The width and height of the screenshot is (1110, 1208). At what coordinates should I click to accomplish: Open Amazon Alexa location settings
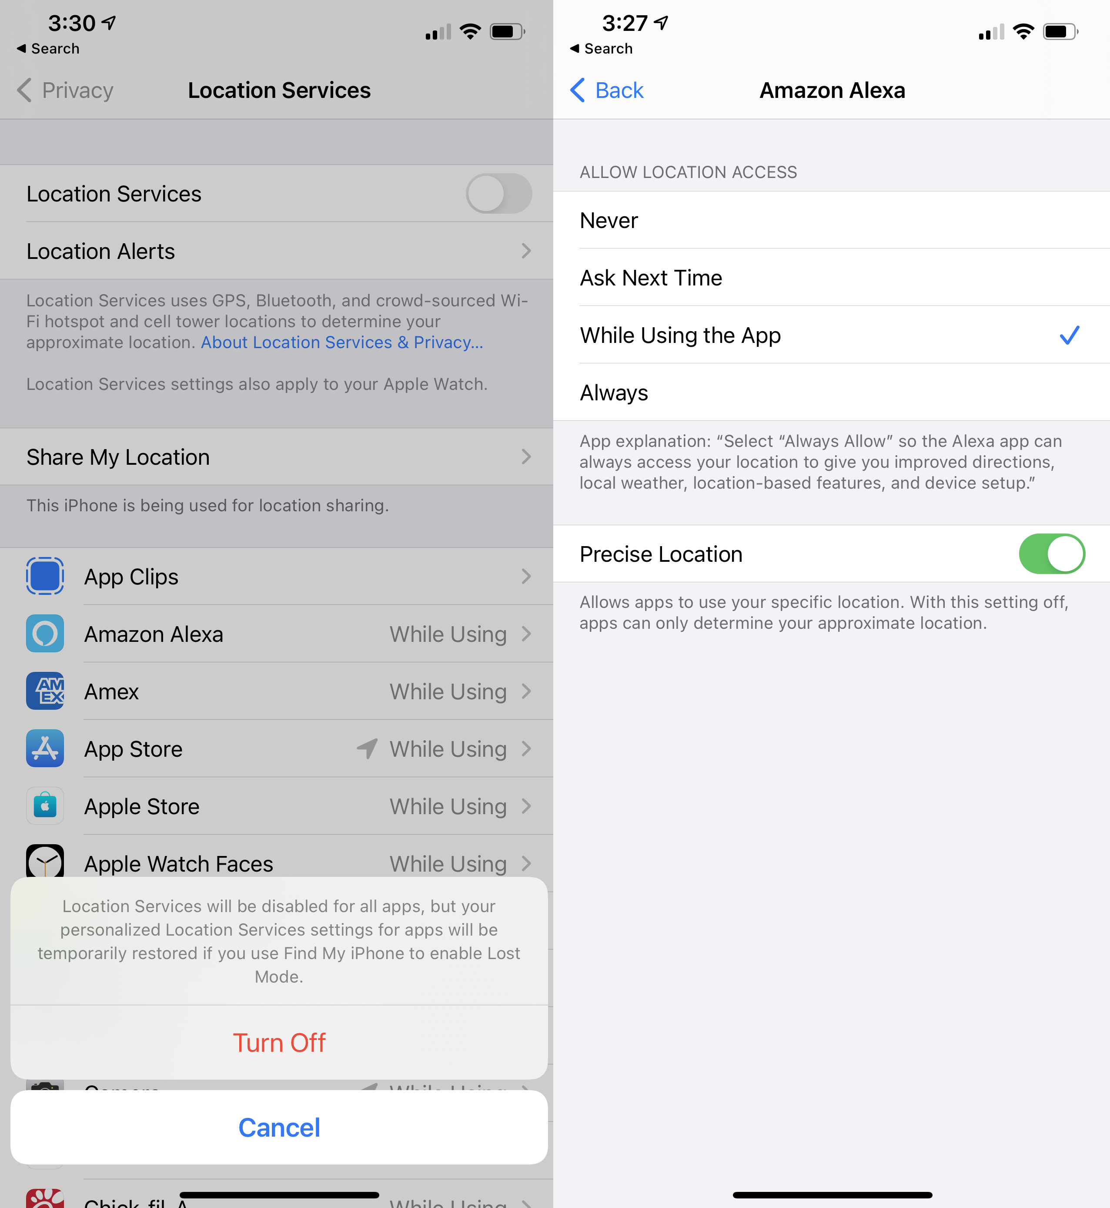coord(278,634)
